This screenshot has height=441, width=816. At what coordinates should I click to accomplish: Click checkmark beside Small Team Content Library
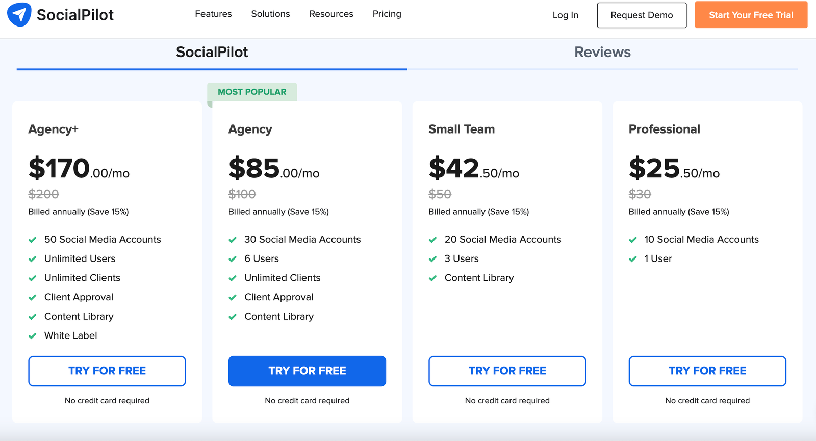[433, 278]
